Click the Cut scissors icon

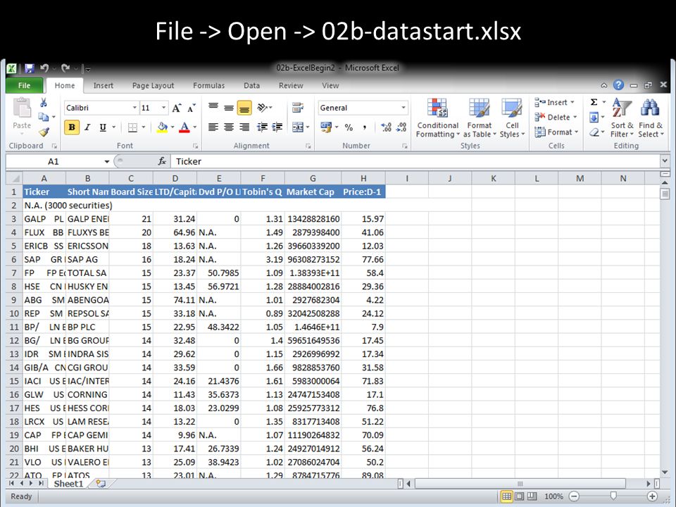[x=44, y=103]
